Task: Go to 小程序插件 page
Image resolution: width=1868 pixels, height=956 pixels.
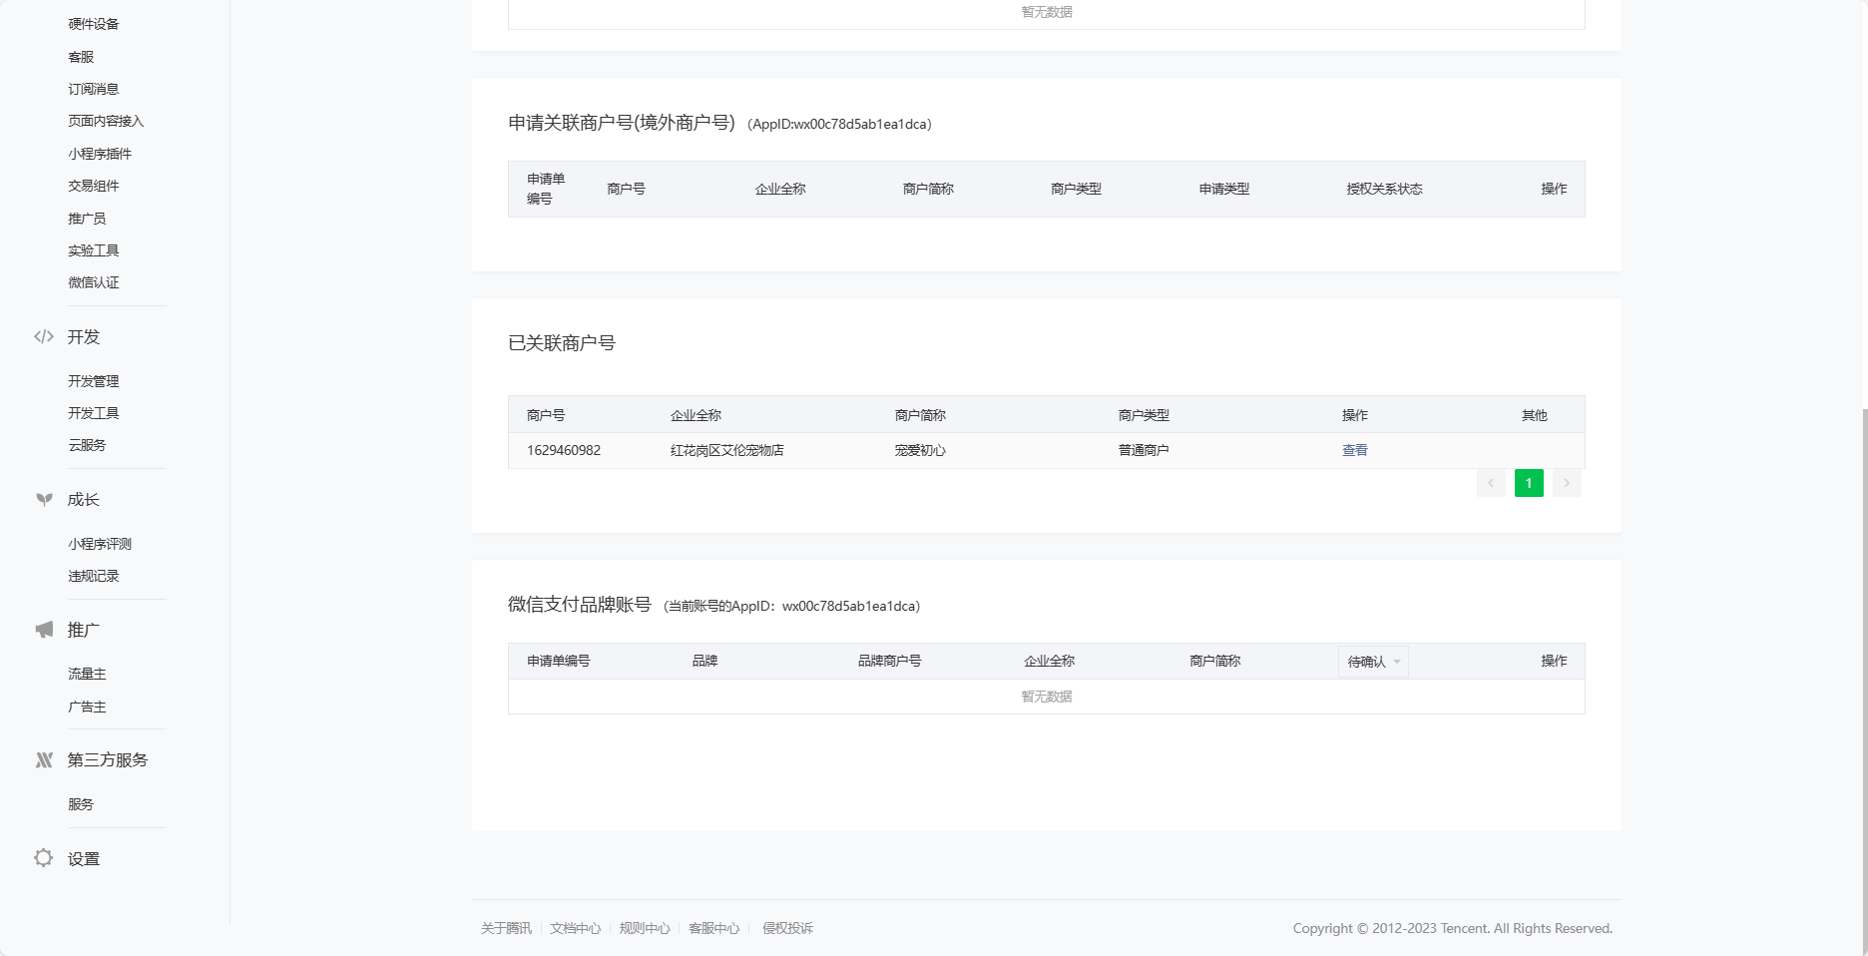Action: point(100,154)
